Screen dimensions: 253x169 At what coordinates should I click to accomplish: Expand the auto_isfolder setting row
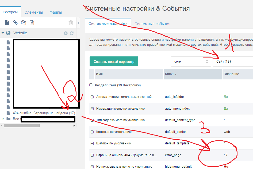(x=92, y=97)
